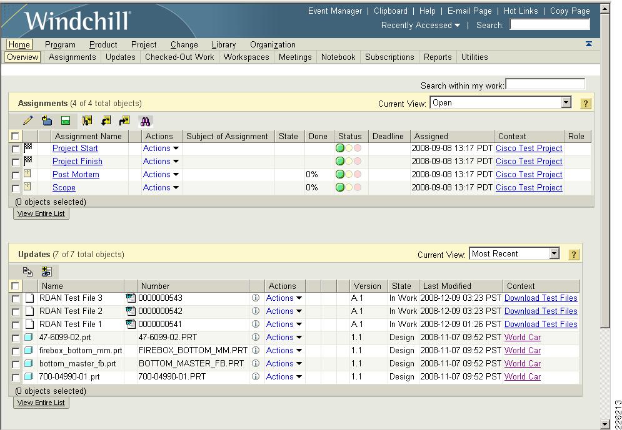
Task: Click the info icon for bottom_master_fb.prt
Action: (x=256, y=363)
